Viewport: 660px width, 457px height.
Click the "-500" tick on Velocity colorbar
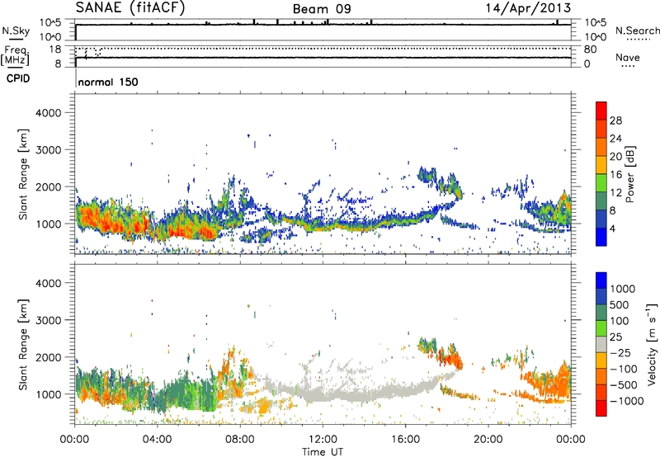(624, 385)
